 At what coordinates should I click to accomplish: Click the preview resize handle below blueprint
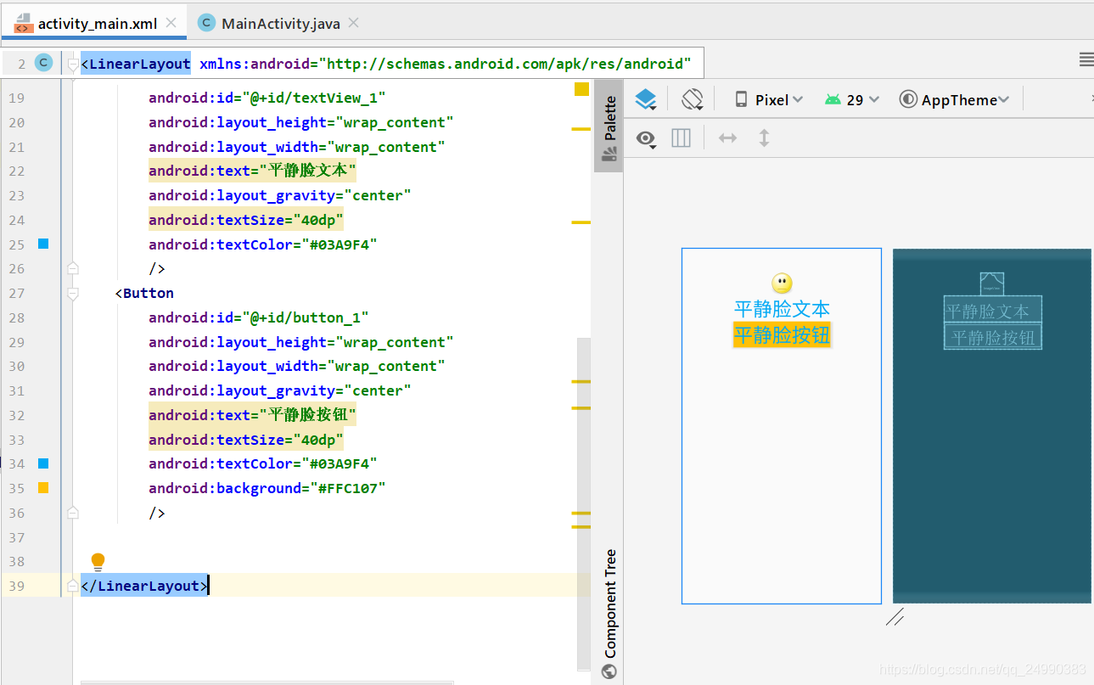pyautogui.click(x=895, y=617)
